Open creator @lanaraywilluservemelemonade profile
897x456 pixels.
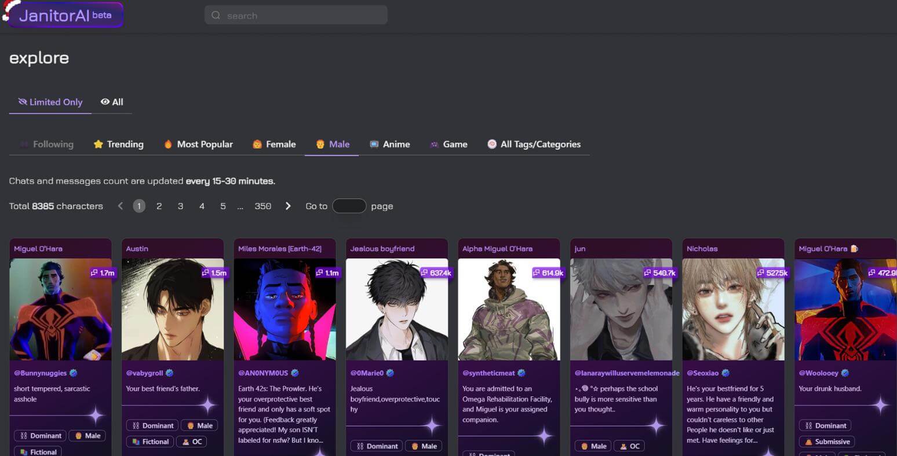[x=627, y=373]
